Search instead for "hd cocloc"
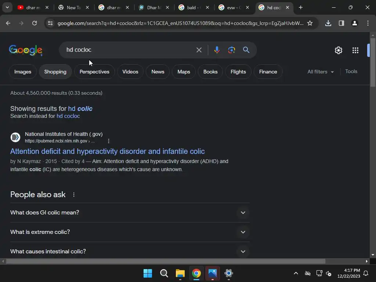This screenshot has height=282, width=376. coord(68,116)
